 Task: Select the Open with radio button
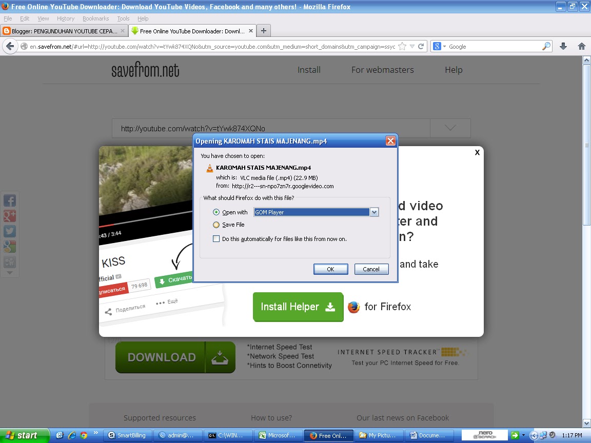[x=216, y=212]
